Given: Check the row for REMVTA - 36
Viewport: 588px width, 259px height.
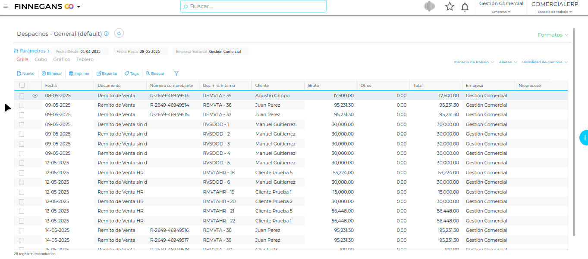Looking at the screenshot, I should tap(22, 105).
